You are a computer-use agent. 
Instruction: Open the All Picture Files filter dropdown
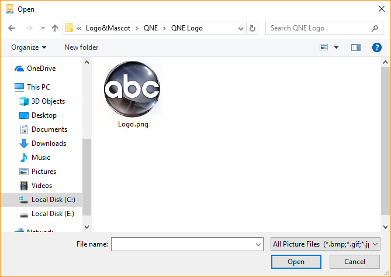coord(325,244)
